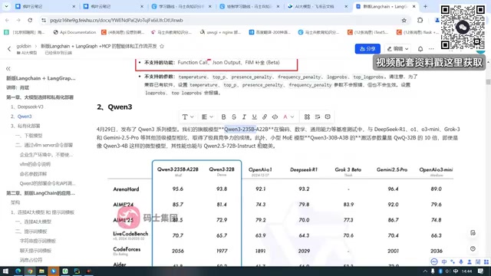Image resolution: width=491 pixels, height=276 pixels.
Task: Toggle strikethrough formatting
Action: click(233, 117)
